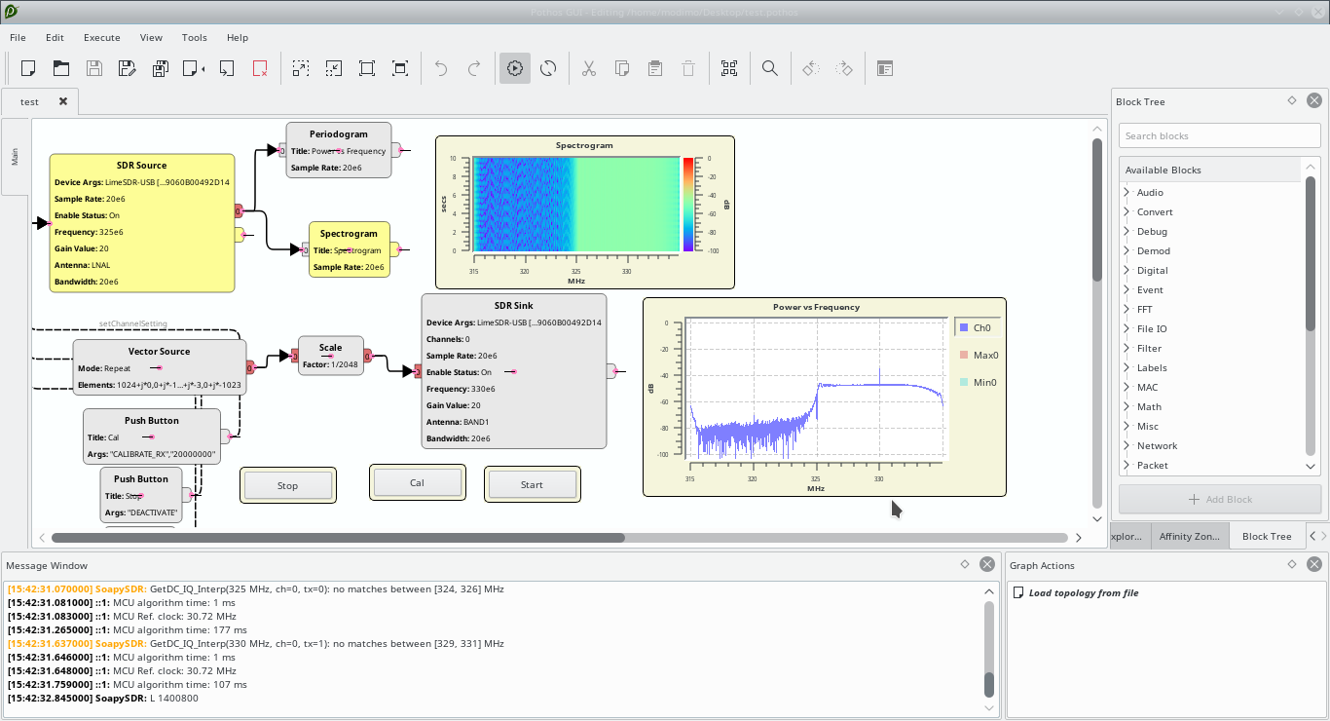Click Load topology from file entry
The width and height of the screenshot is (1330, 721).
1084,592
